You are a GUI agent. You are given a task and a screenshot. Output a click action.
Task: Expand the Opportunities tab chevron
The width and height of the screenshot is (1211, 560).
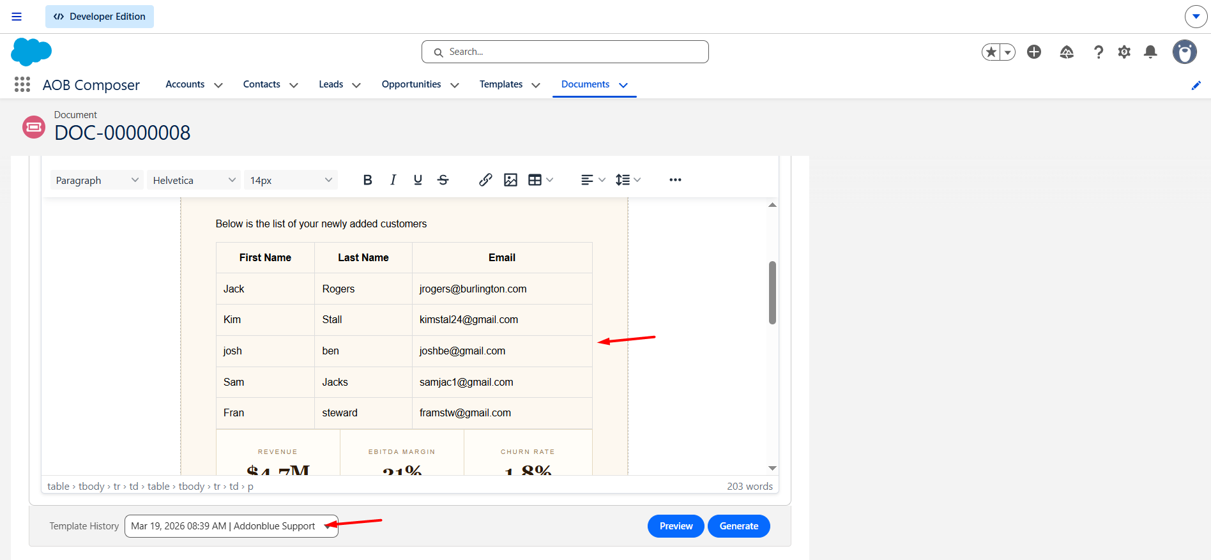tap(455, 85)
